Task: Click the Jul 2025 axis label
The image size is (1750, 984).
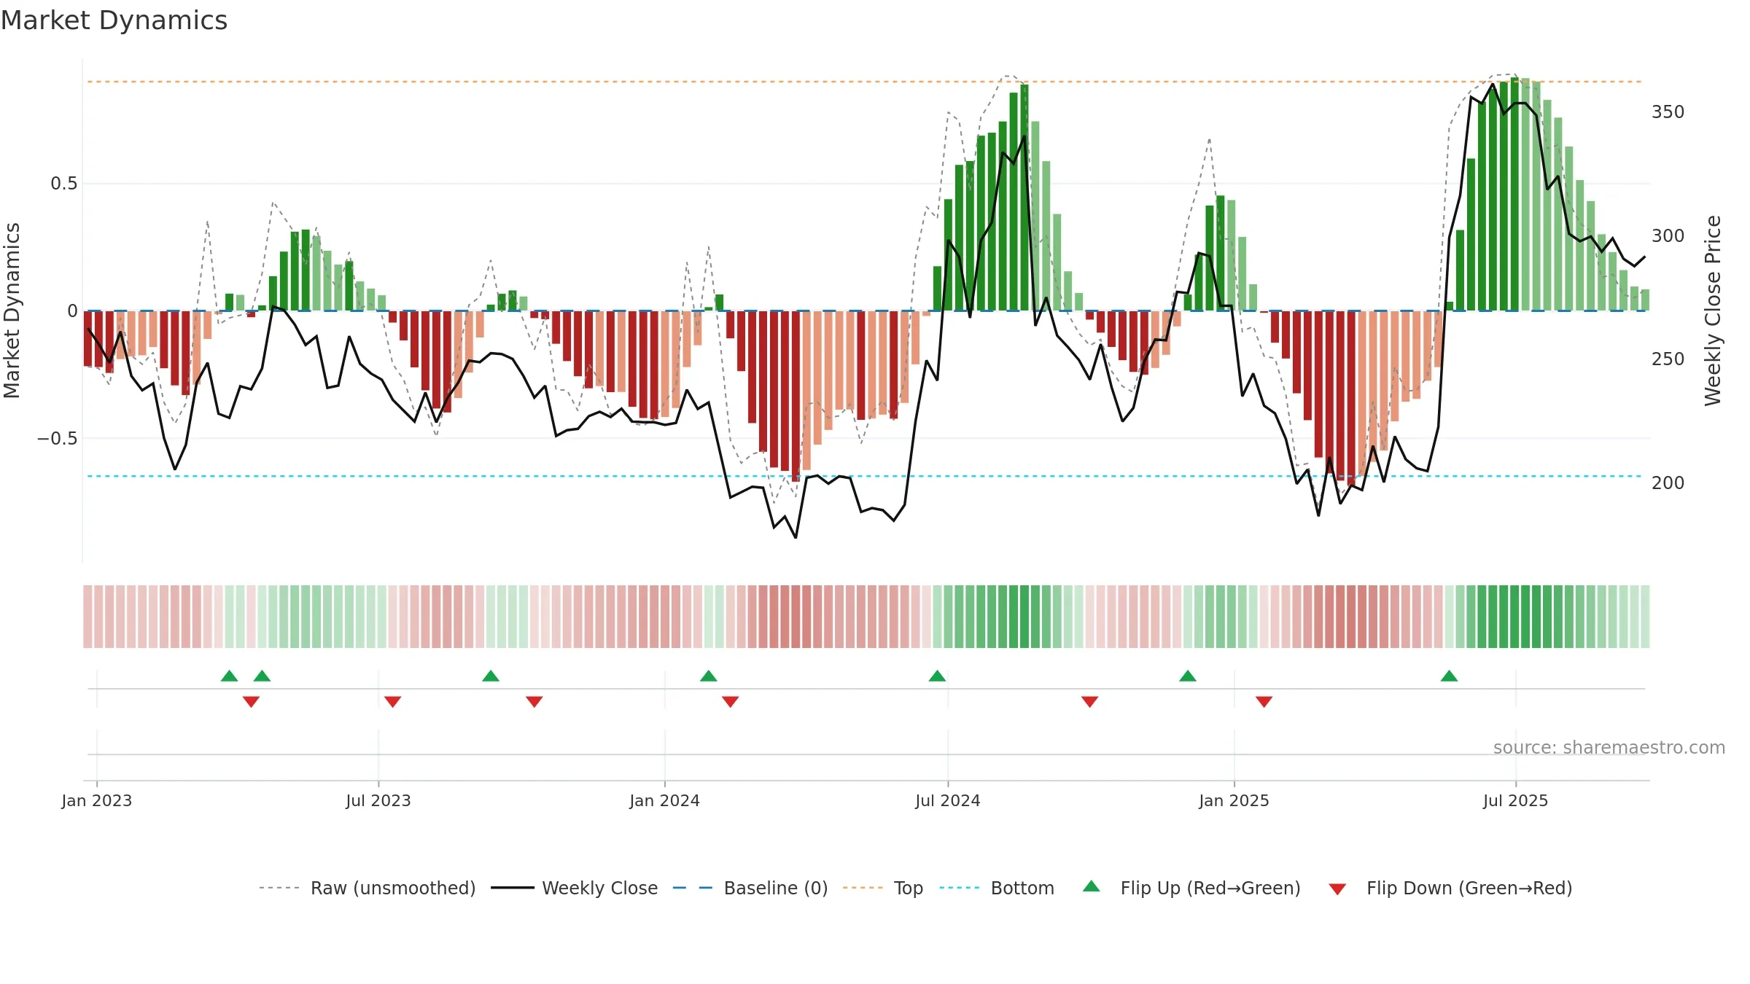Action: pyautogui.click(x=1516, y=800)
